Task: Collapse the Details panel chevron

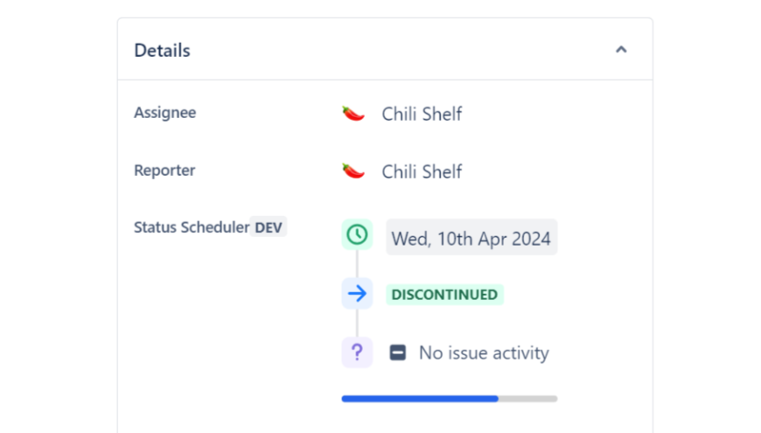Action: (621, 50)
